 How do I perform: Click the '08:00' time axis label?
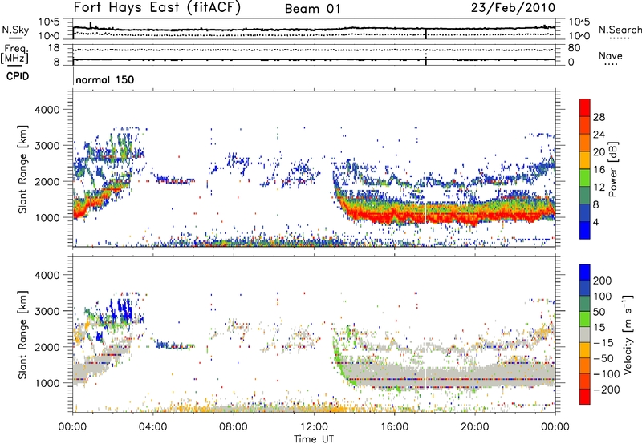[x=234, y=427]
